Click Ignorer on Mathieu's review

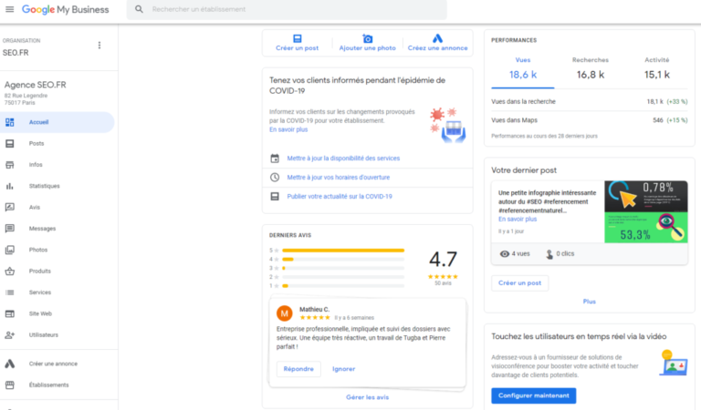343,369
